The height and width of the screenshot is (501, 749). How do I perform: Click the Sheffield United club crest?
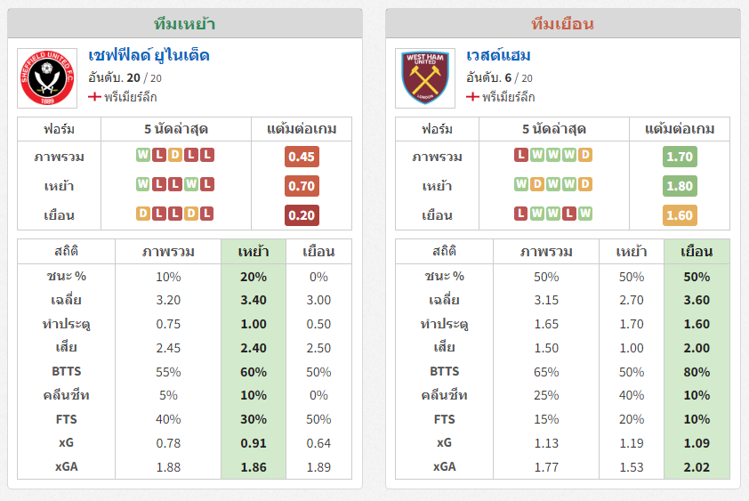pyautogui.click(x=47, y=78)
